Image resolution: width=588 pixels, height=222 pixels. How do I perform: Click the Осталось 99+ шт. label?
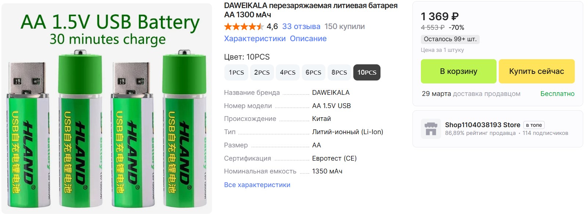[x=450, y=39]
